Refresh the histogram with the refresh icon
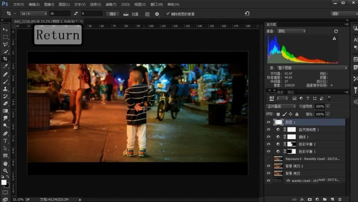The width and height of the screenshot is (358, 202). point(336,31)
